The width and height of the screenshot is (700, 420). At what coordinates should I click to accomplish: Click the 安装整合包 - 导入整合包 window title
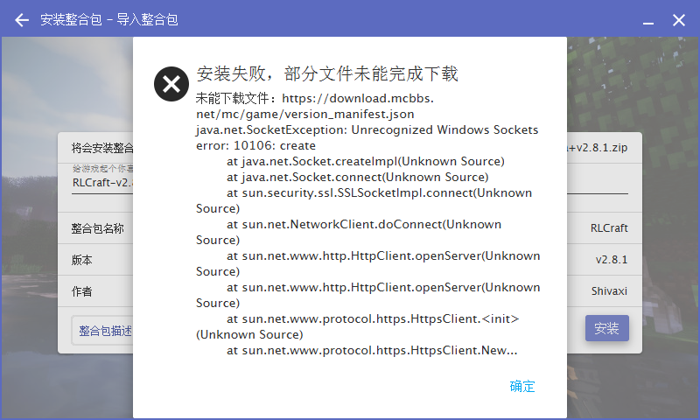[x=109, y=19]
